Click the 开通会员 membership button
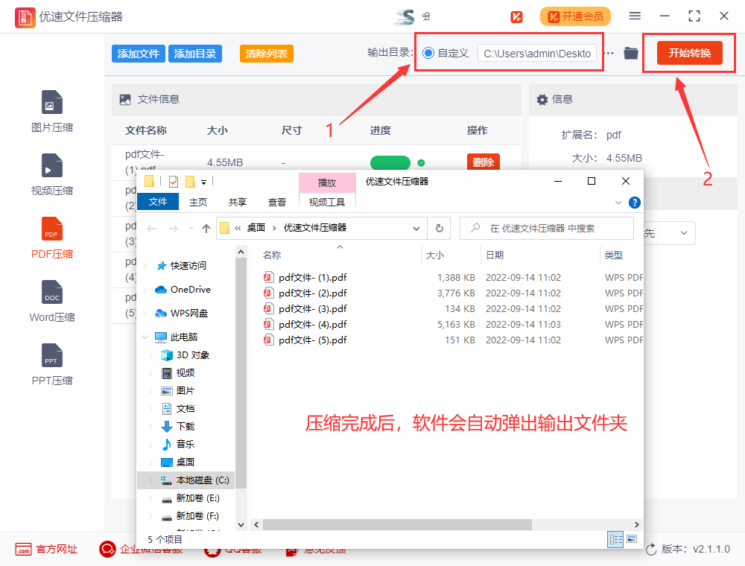Screen dimensions: 745x566 [x=575, y=16]
